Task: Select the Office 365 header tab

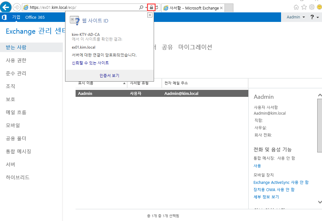Action: [35, 17]
